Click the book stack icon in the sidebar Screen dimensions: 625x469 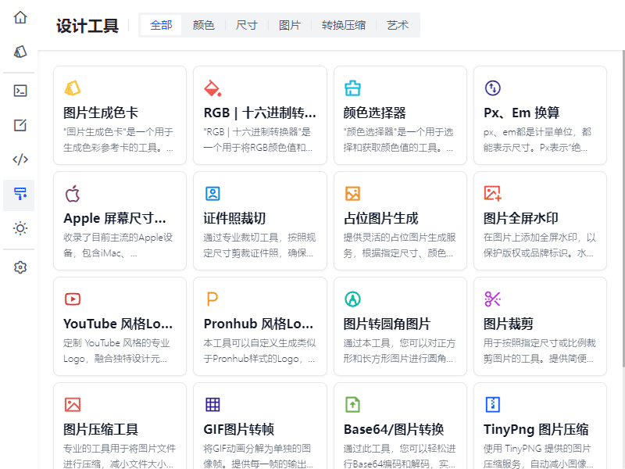click(x=19, y=50)
